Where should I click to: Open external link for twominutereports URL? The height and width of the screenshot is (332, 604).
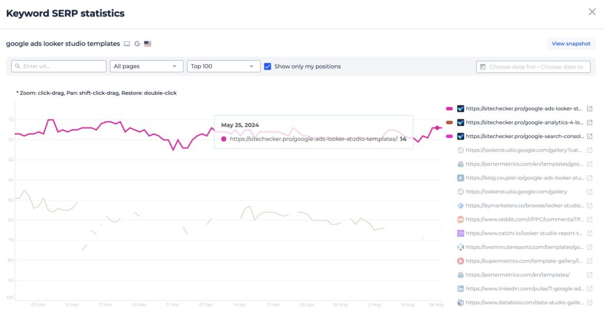click(x=589, y=247)
